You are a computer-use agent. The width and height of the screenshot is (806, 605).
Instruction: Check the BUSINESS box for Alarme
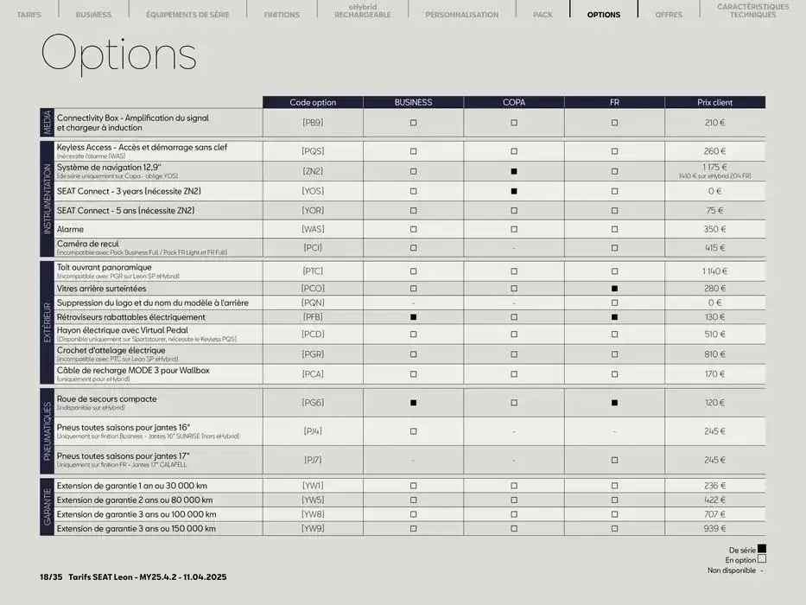click(413, 229)
